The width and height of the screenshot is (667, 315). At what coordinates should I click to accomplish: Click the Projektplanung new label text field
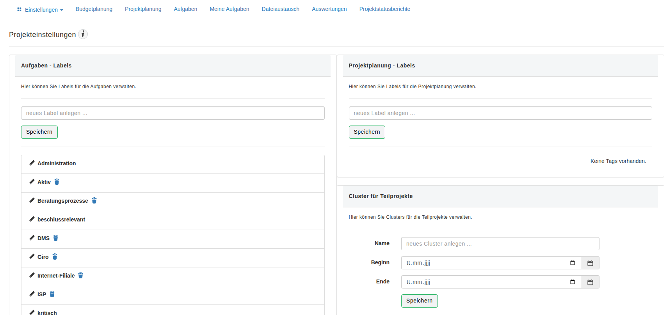(x=500, y=113)
